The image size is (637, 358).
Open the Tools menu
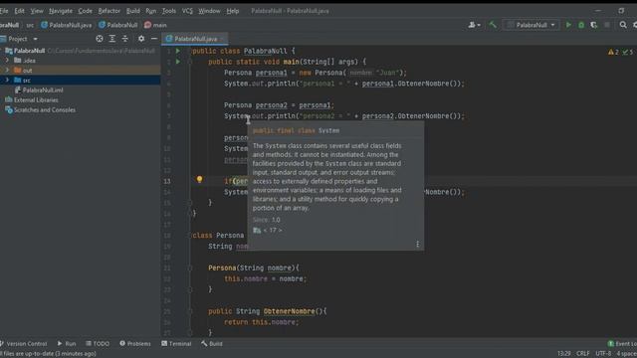pyautogui.click(x=168, y=11)
